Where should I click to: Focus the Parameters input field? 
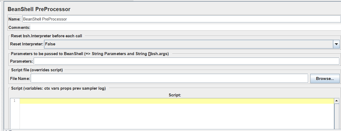point(186,61)
